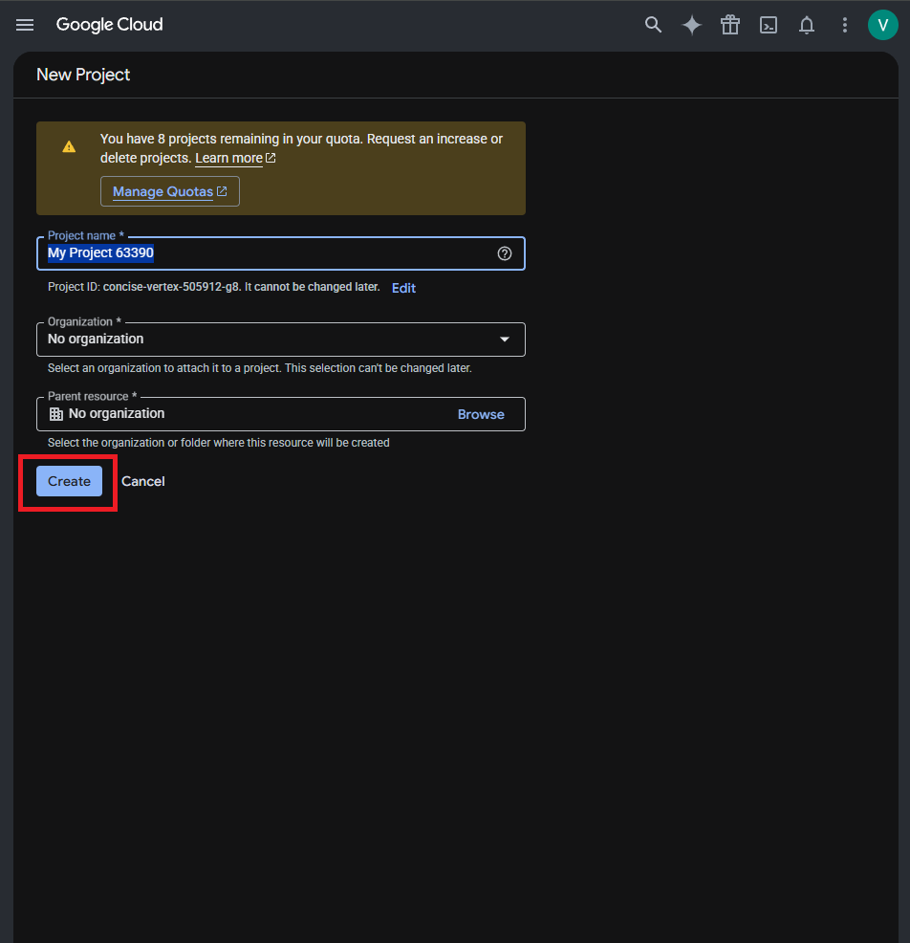Open the hamburger navigation menu
The height and width of the screenshot is (943, 910).
pyautogui.click(x=25, y=25)
